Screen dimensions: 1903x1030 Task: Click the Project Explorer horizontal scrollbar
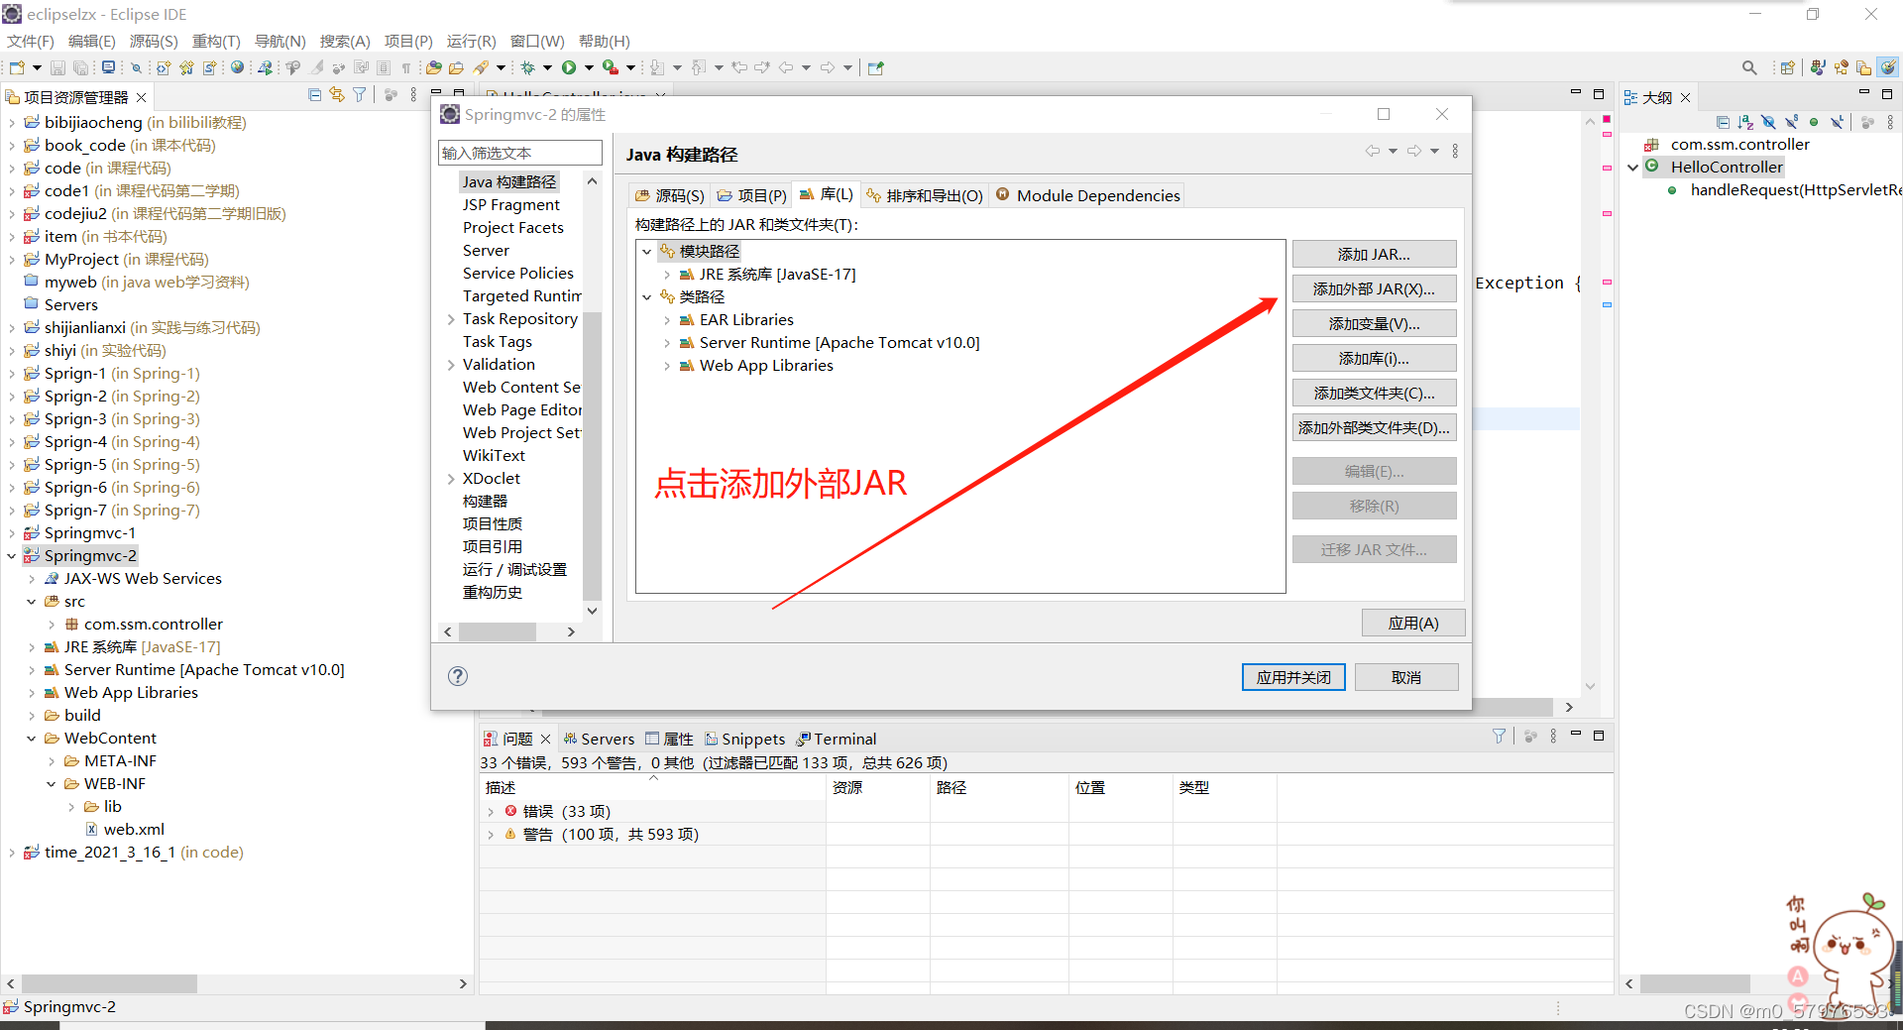[109, 983]
